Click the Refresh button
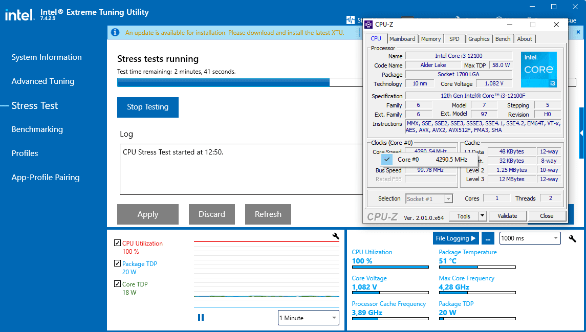 pos(268,214)
